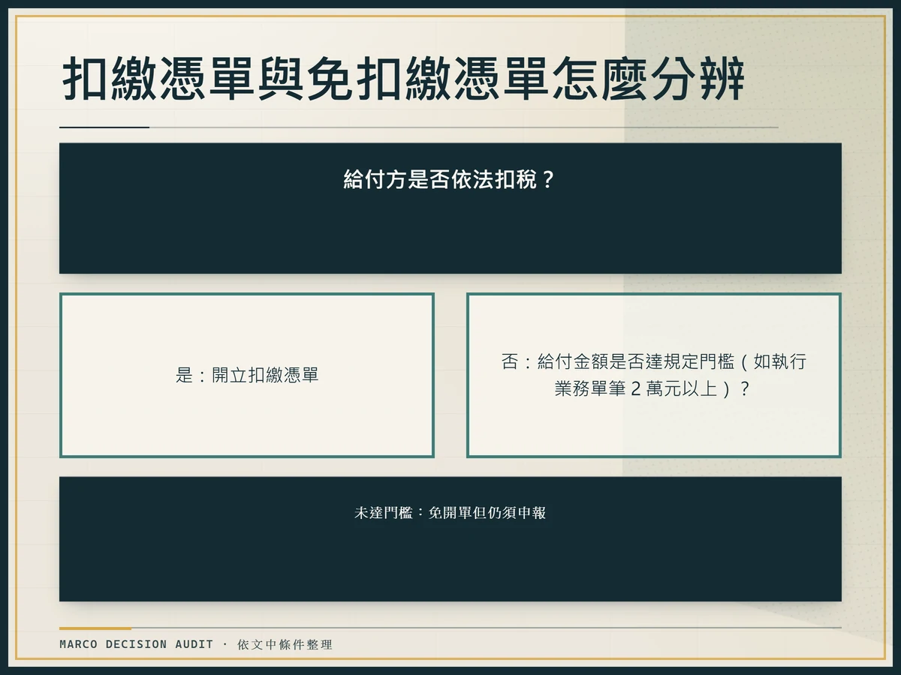Image resolution: width=901 pixels, height=675 pixels.
Task: Select the question box 給付方是否依法扣稅？
Action: coord(450,208)
